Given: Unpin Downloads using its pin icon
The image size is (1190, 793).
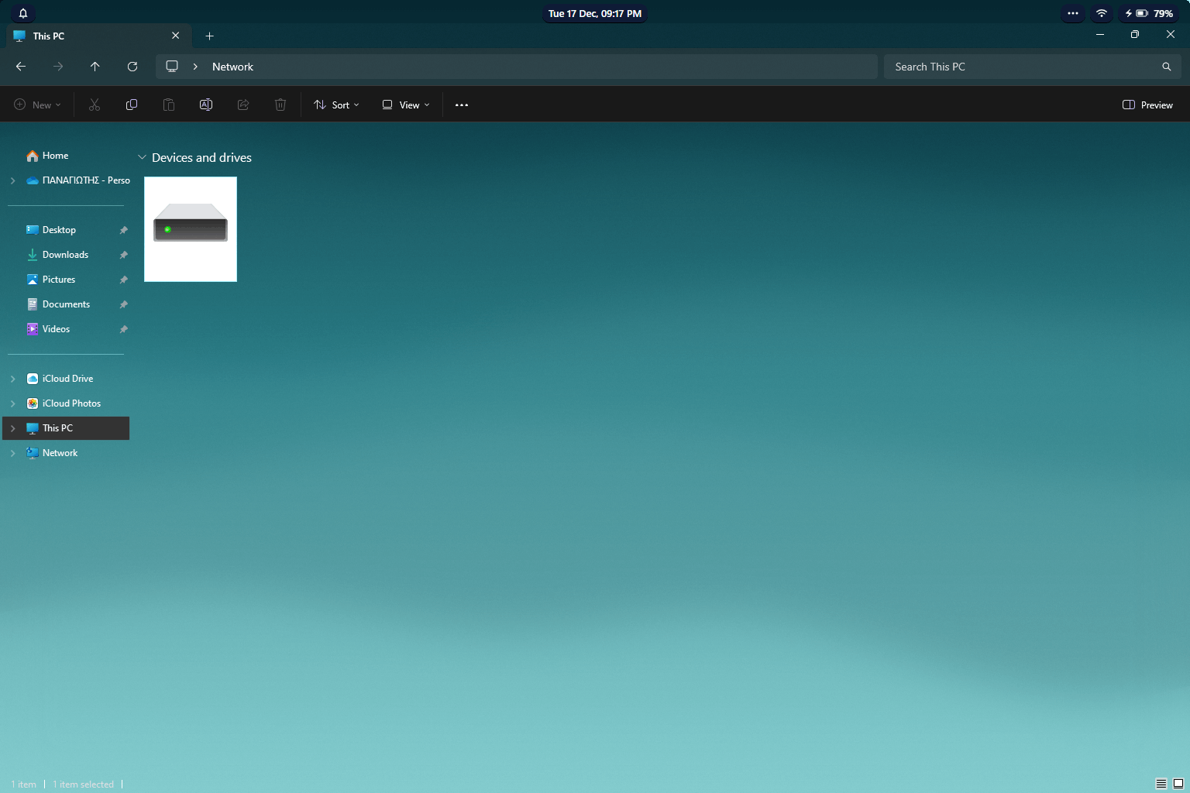Looking at the screenshot, I should [x=123, y=255].
